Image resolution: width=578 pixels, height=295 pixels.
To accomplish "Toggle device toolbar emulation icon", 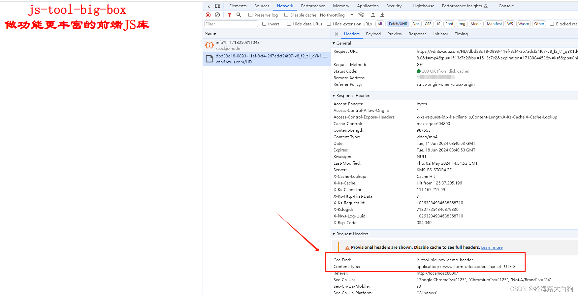I will (217, 6).
